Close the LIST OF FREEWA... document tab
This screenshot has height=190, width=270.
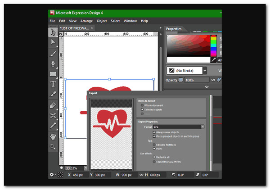[92, 28]
